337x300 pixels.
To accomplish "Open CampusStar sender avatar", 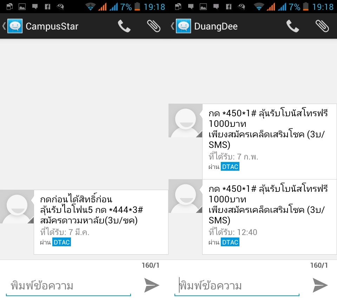I will (x=17, y=207).
